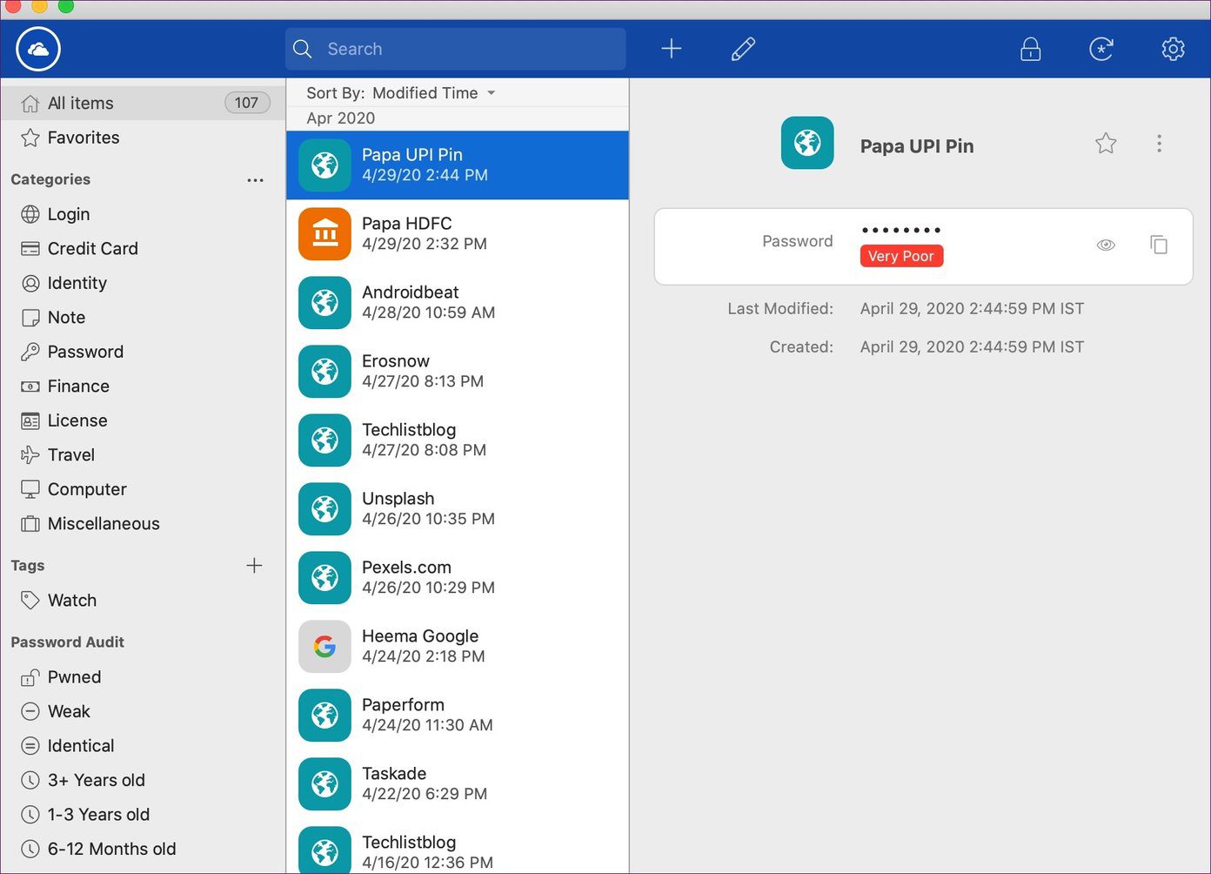
Task: Click the Search field
Action: 456,49
